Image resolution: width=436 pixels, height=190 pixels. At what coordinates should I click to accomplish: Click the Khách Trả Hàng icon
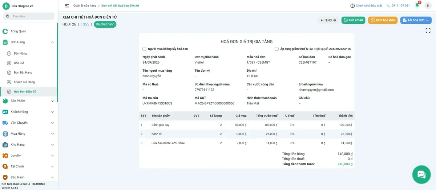(9, 82)
